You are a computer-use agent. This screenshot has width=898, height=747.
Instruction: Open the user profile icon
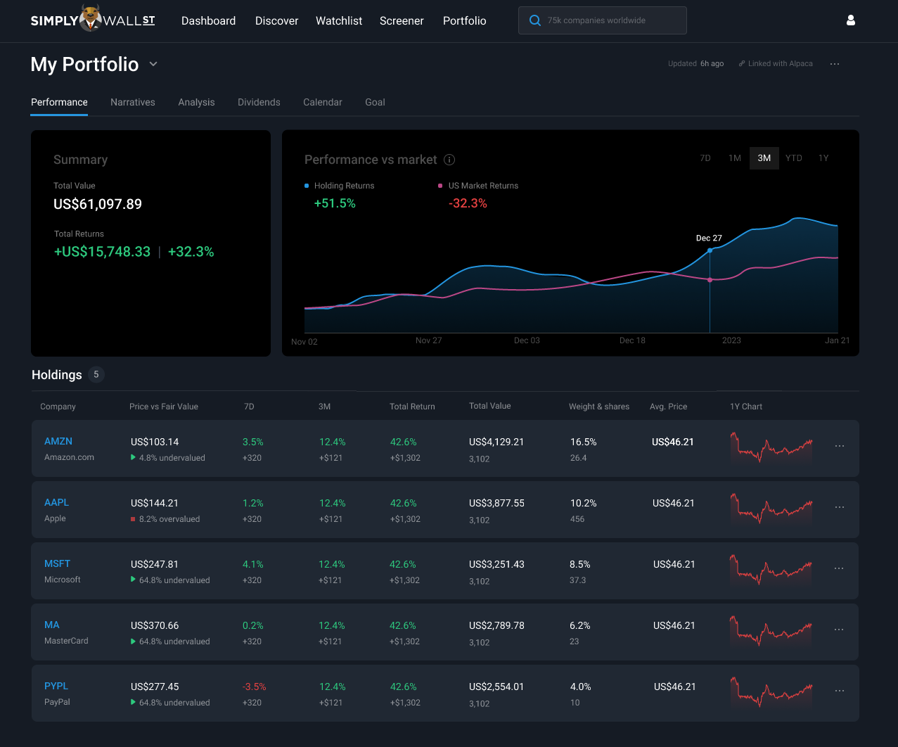click(x=851, y=20)
